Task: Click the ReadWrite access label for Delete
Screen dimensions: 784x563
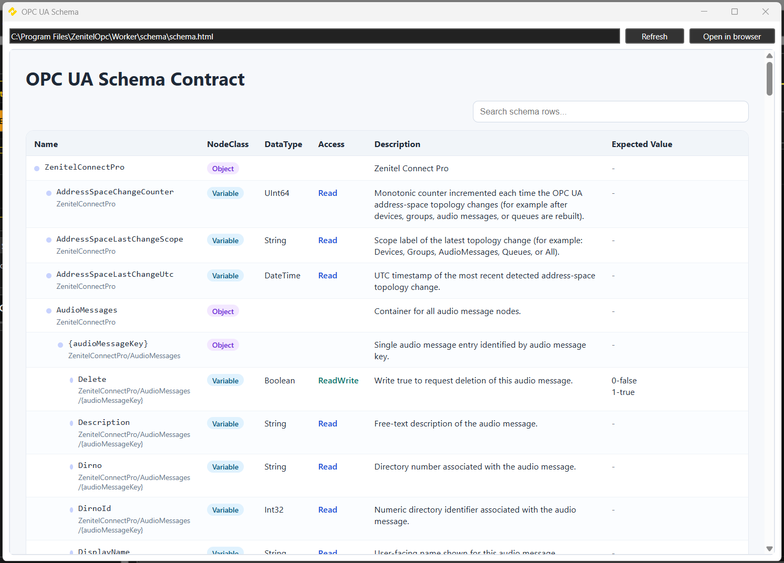Action: click(x=338, y=381)
